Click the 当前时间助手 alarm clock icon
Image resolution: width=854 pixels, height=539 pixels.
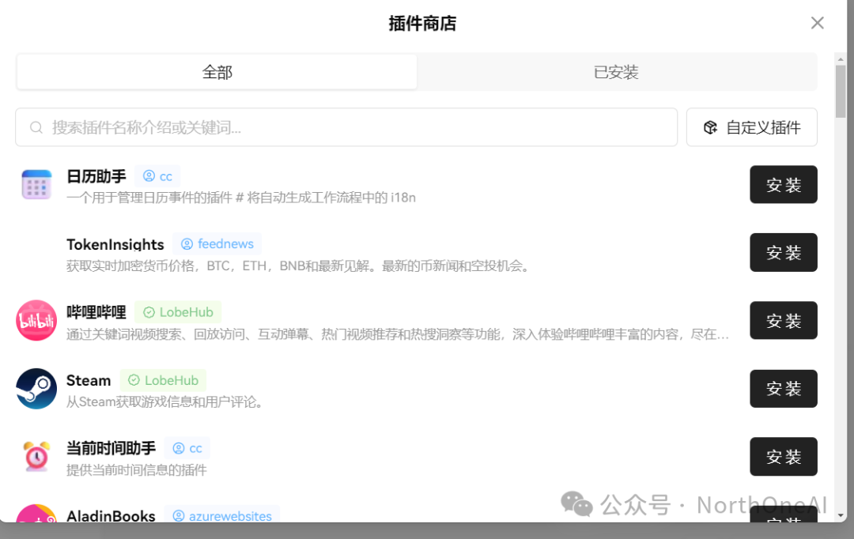click(x=36, y=456)
